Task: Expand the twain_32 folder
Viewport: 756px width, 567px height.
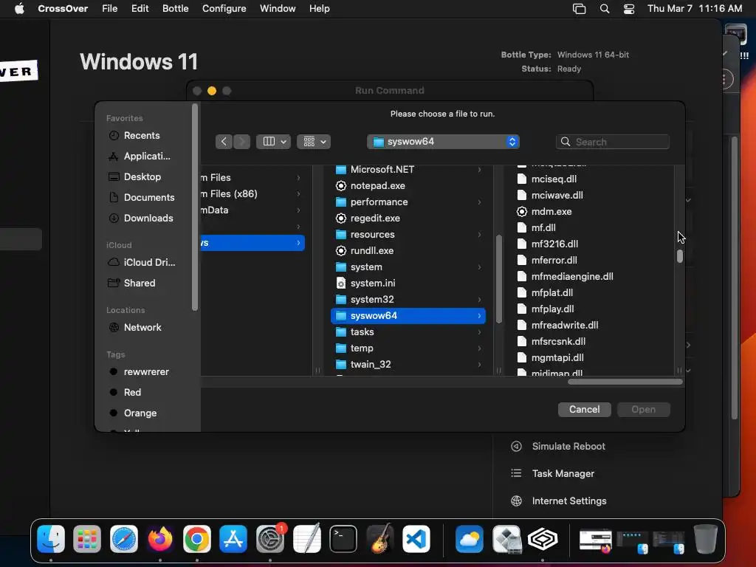Action: click(x=479, y=365)
